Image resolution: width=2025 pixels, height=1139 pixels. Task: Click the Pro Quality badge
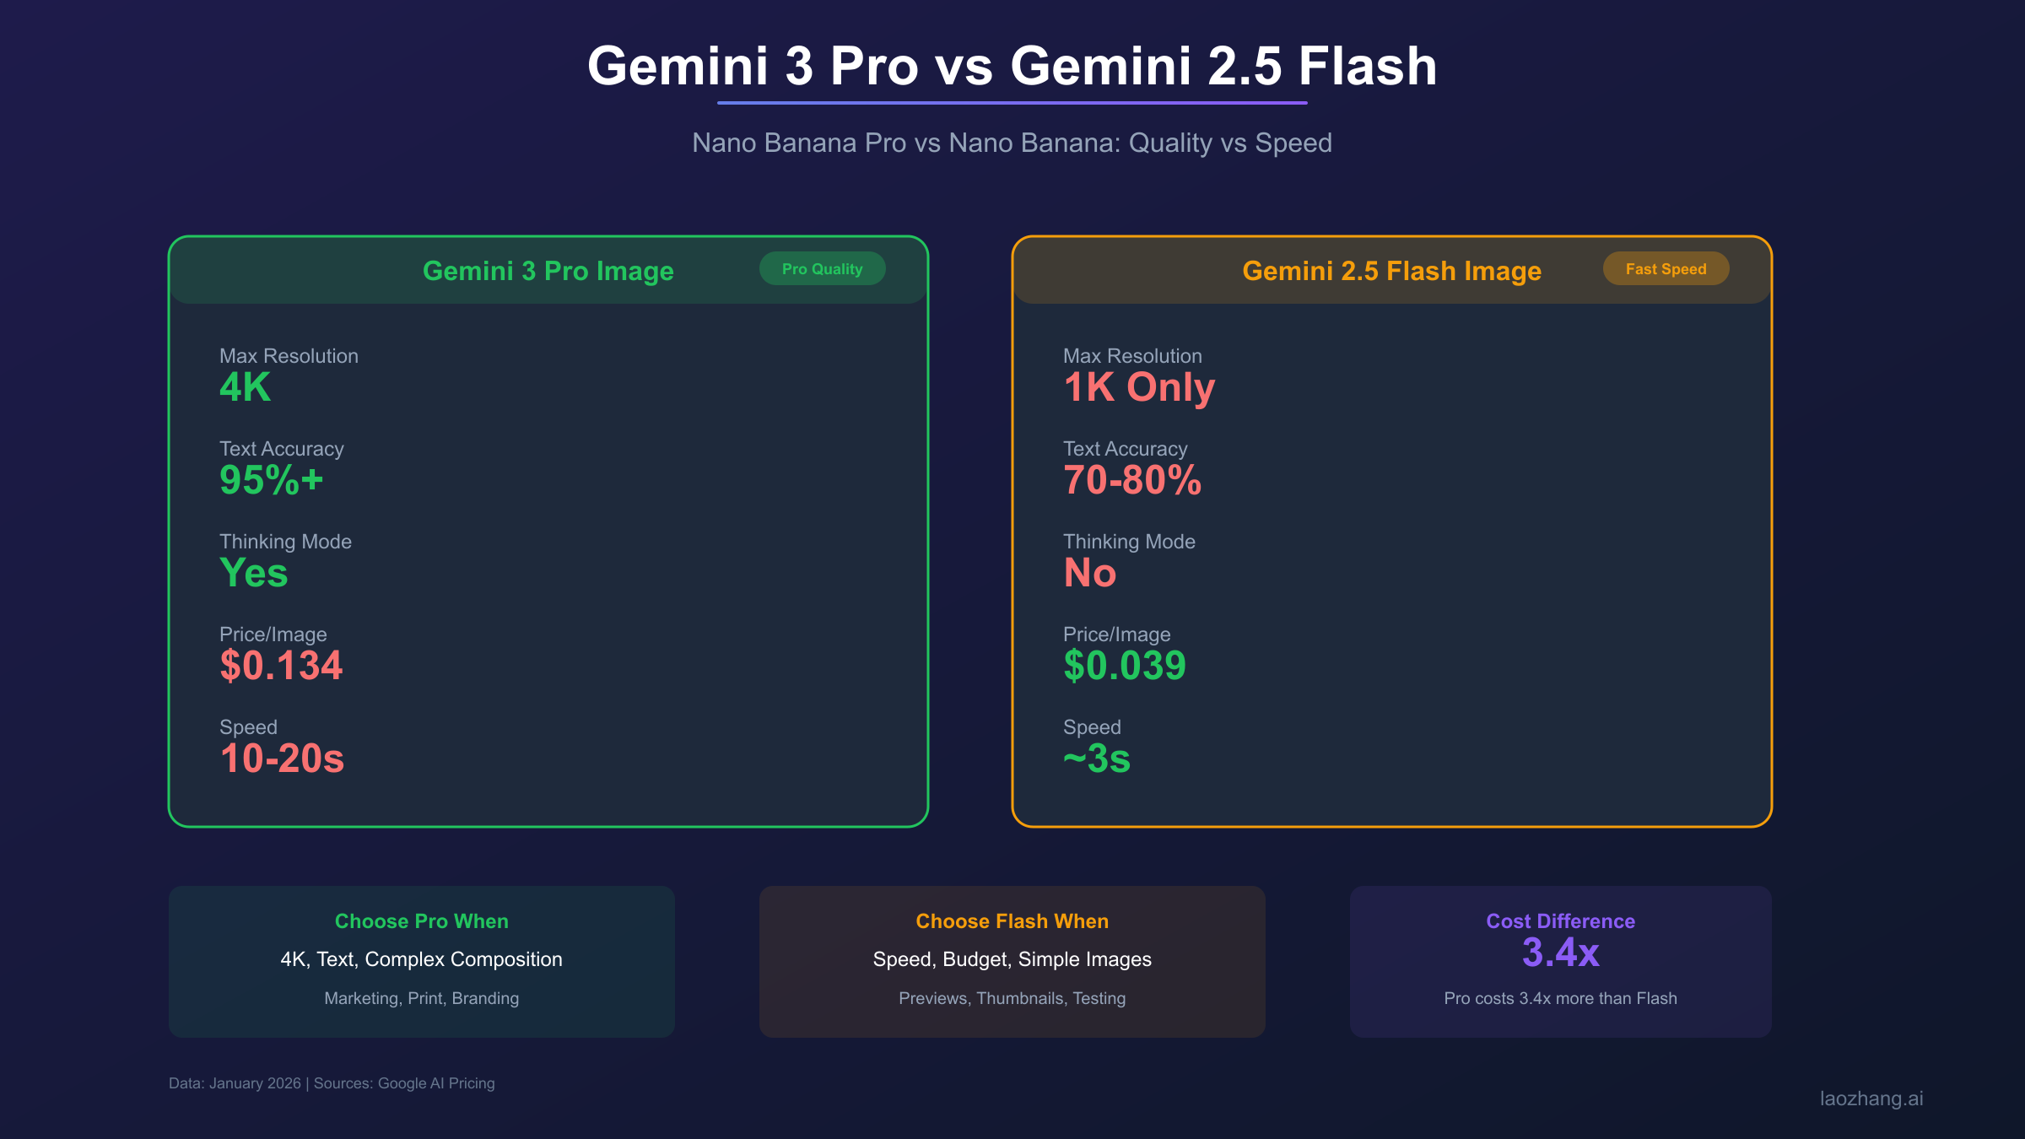[x=822, y=269]
